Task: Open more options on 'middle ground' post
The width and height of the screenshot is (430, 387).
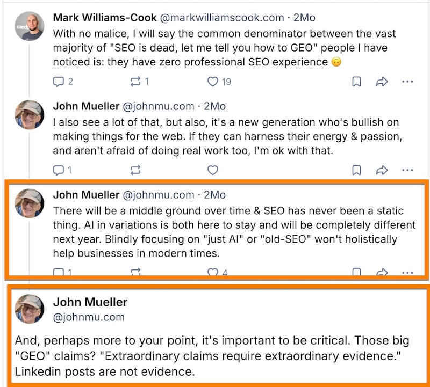Action: pos(407,272)
